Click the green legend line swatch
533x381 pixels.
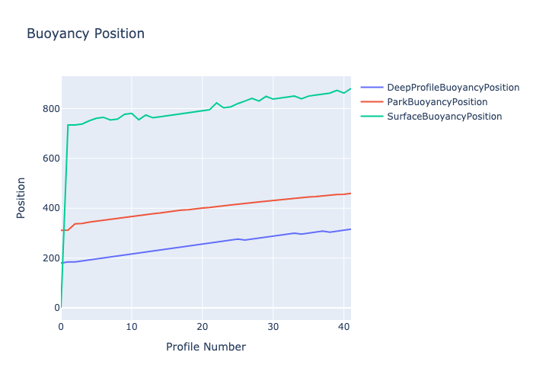tap(372, 117)
